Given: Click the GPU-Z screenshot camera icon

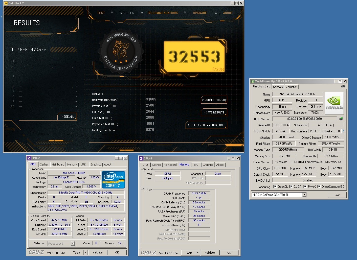Looking at the screenshot, I should (343, 86).
